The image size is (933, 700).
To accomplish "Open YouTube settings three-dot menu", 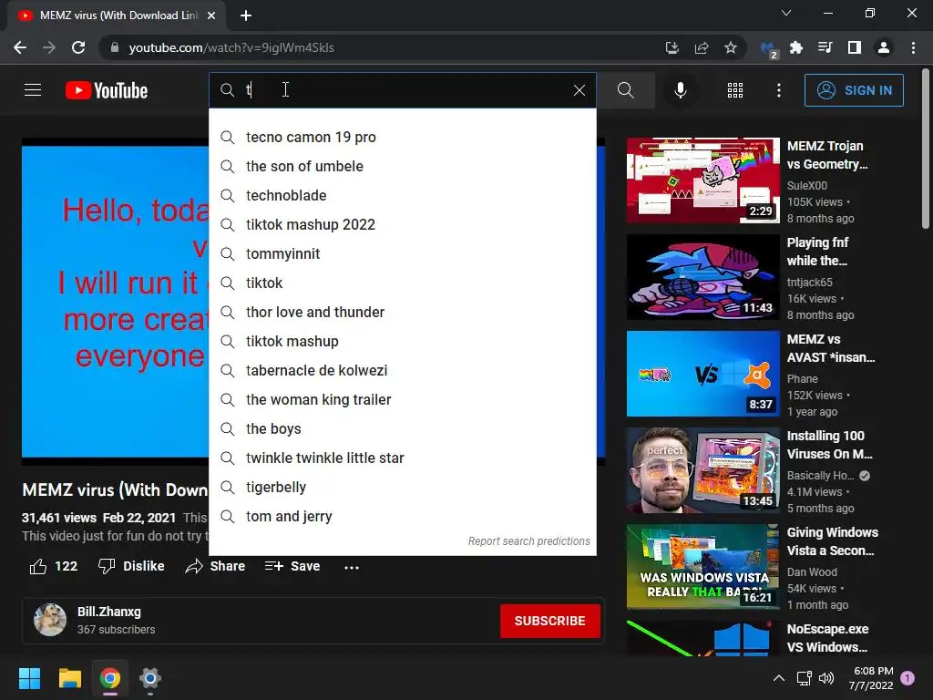I will pyautogui.click(x=778, y=90).
